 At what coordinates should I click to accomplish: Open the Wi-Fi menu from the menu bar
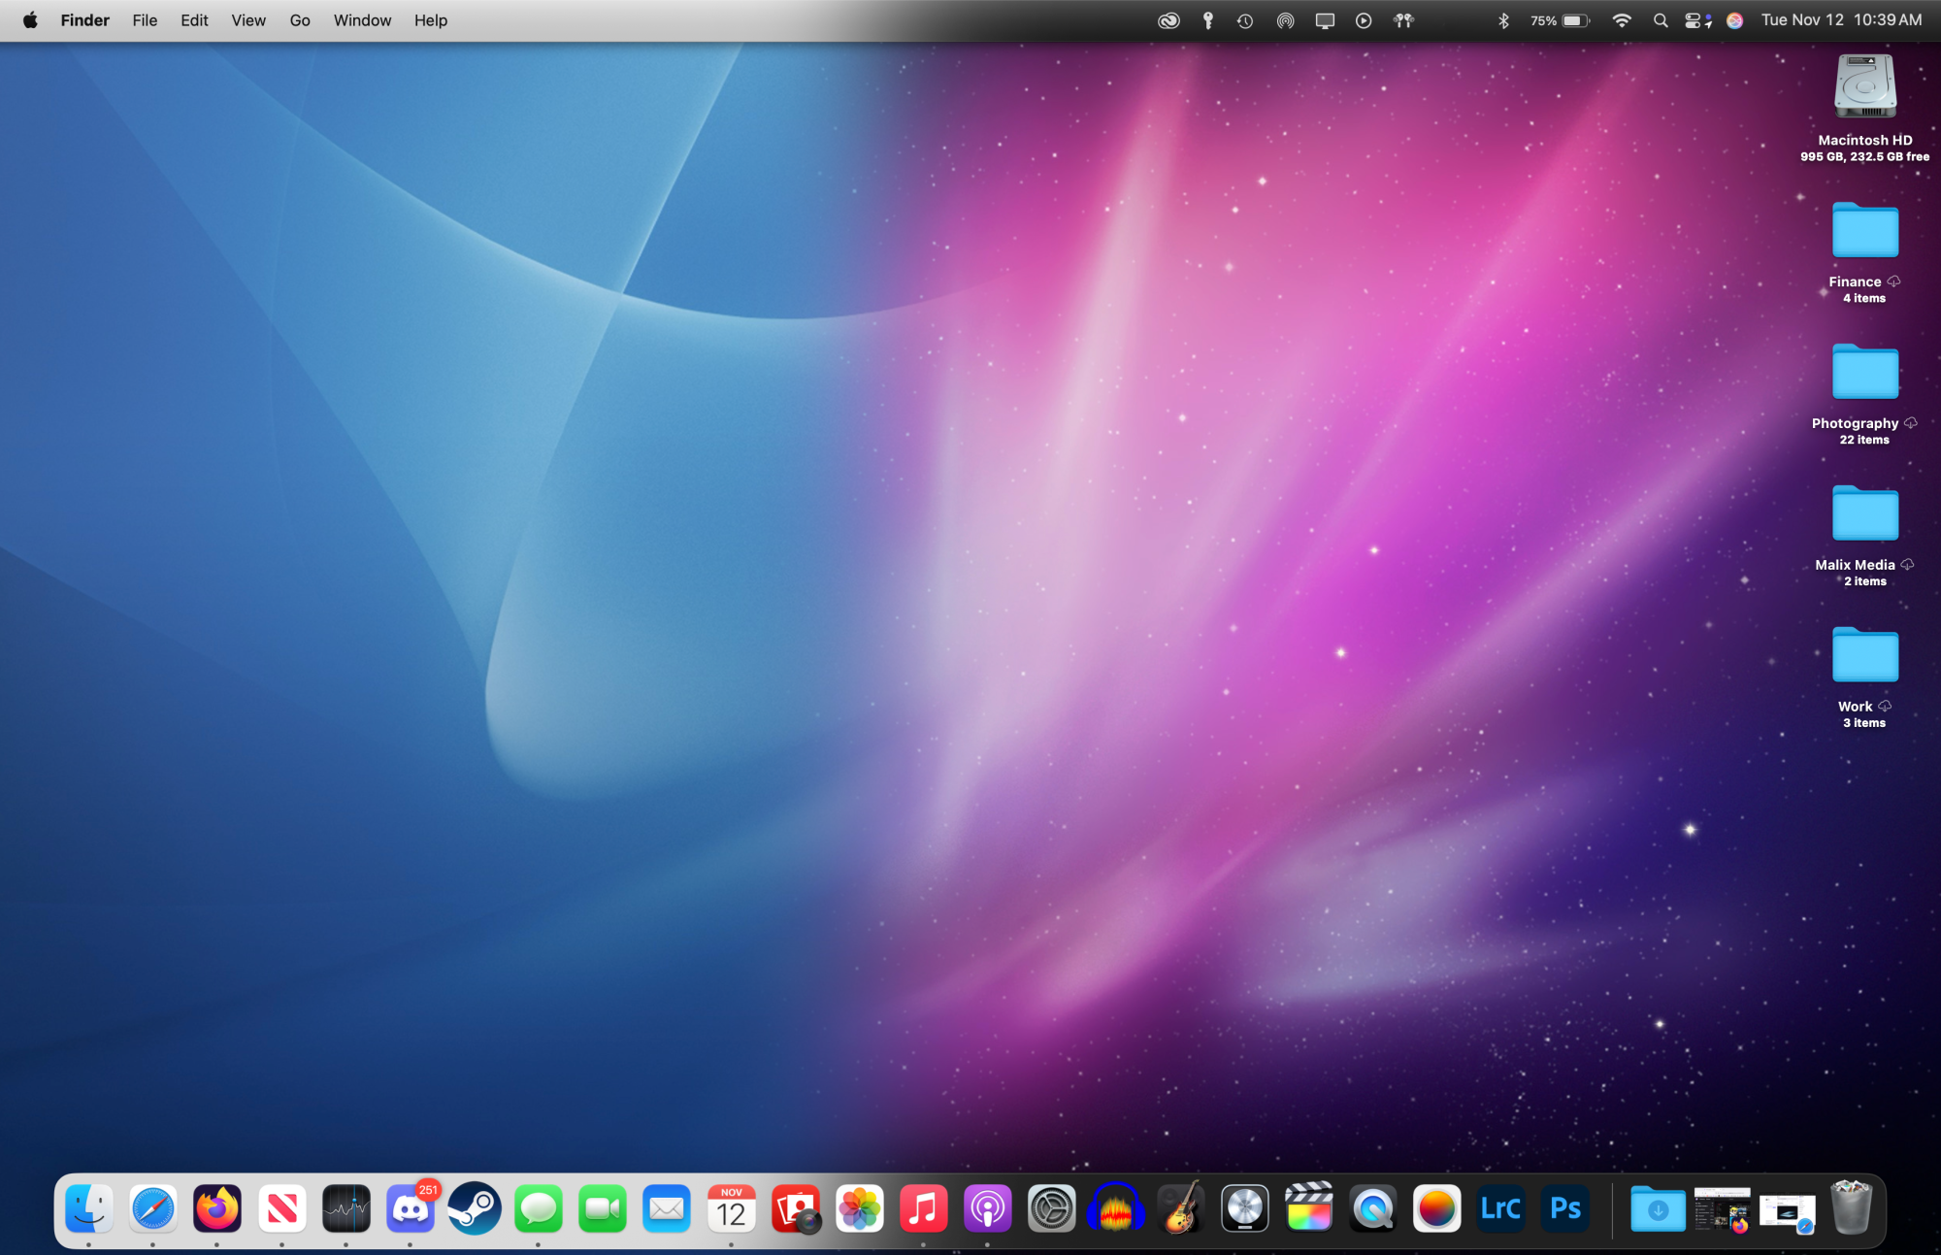click(1622, 19)
